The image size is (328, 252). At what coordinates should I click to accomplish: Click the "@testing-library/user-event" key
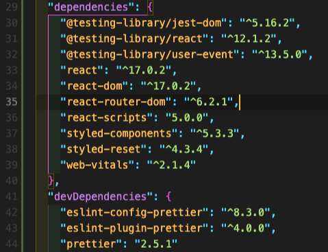click(x=150, y=54)
